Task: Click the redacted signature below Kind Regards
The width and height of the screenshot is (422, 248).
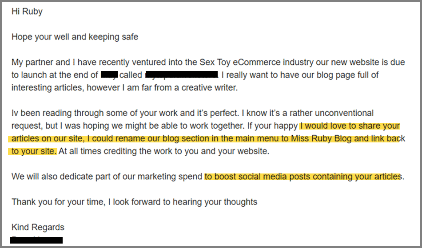Action: click(x=36, y=240)
